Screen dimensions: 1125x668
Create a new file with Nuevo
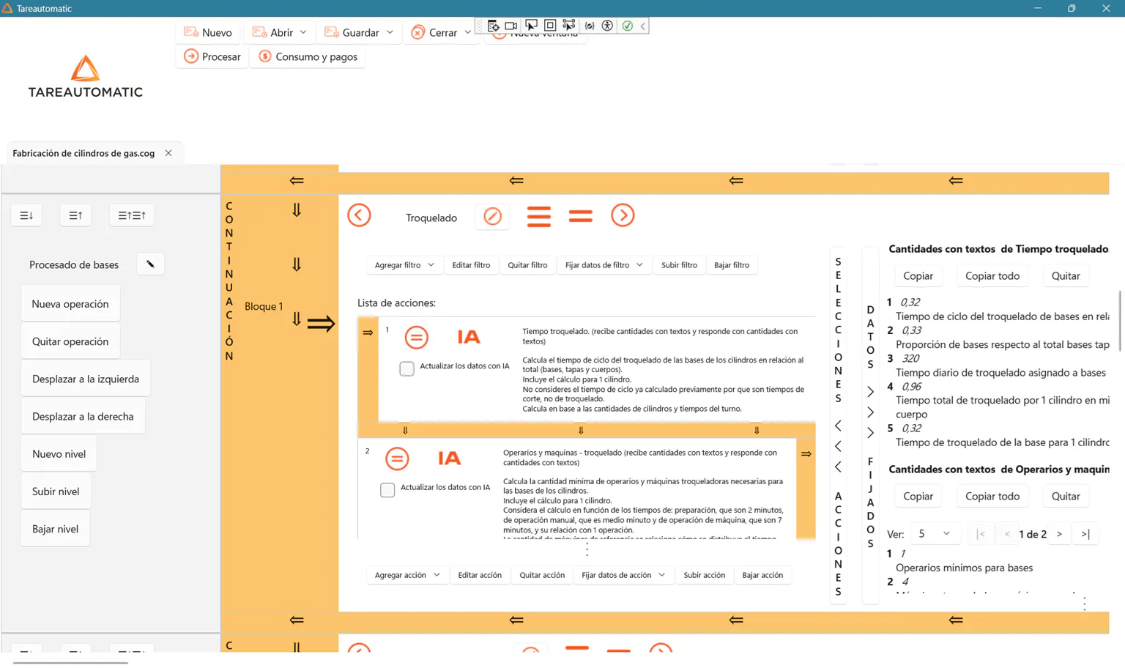[x=208, y=32]
